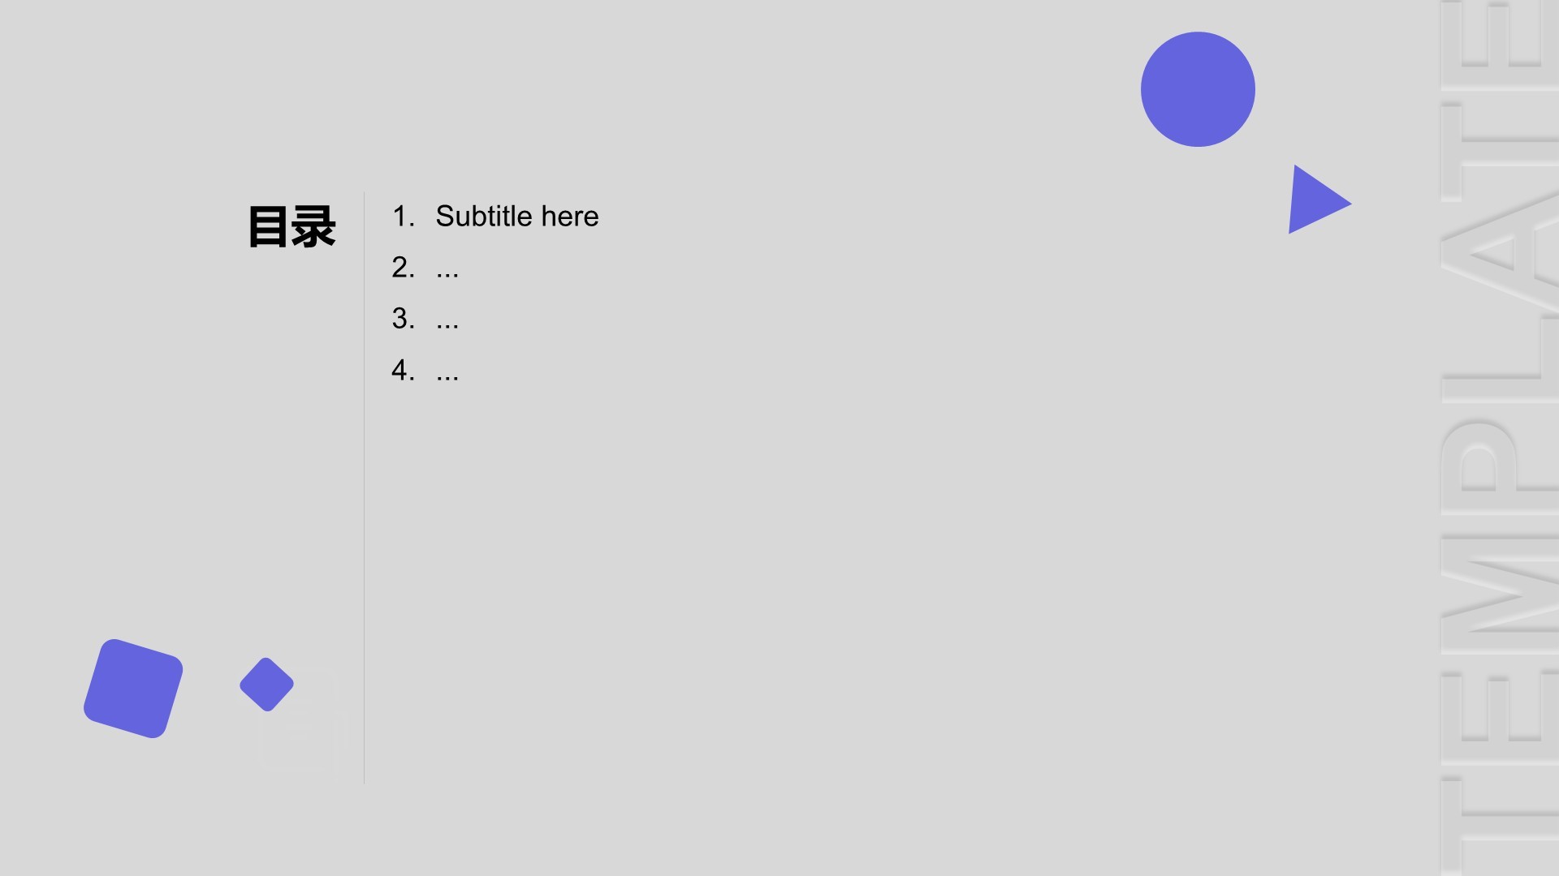Click the list number '3.'
The image size is (1559, 876).
[x=404, y=319]
